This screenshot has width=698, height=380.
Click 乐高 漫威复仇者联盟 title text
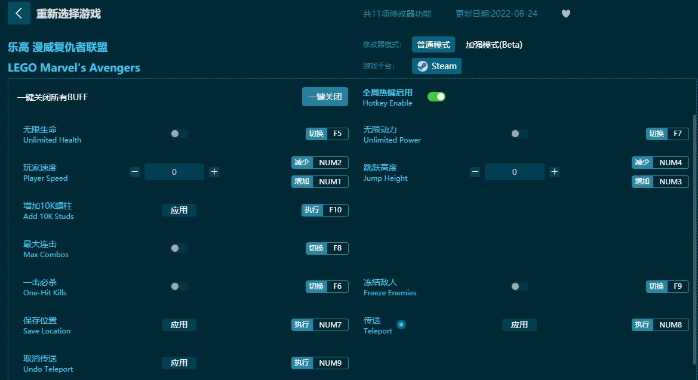click(x=58, y=47)
